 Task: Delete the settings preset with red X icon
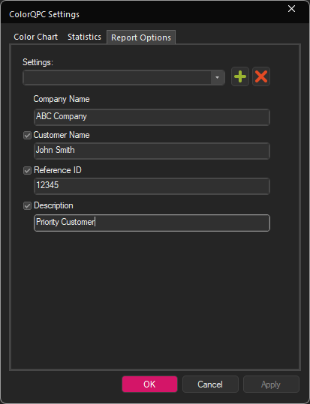[x=261, y=76]
